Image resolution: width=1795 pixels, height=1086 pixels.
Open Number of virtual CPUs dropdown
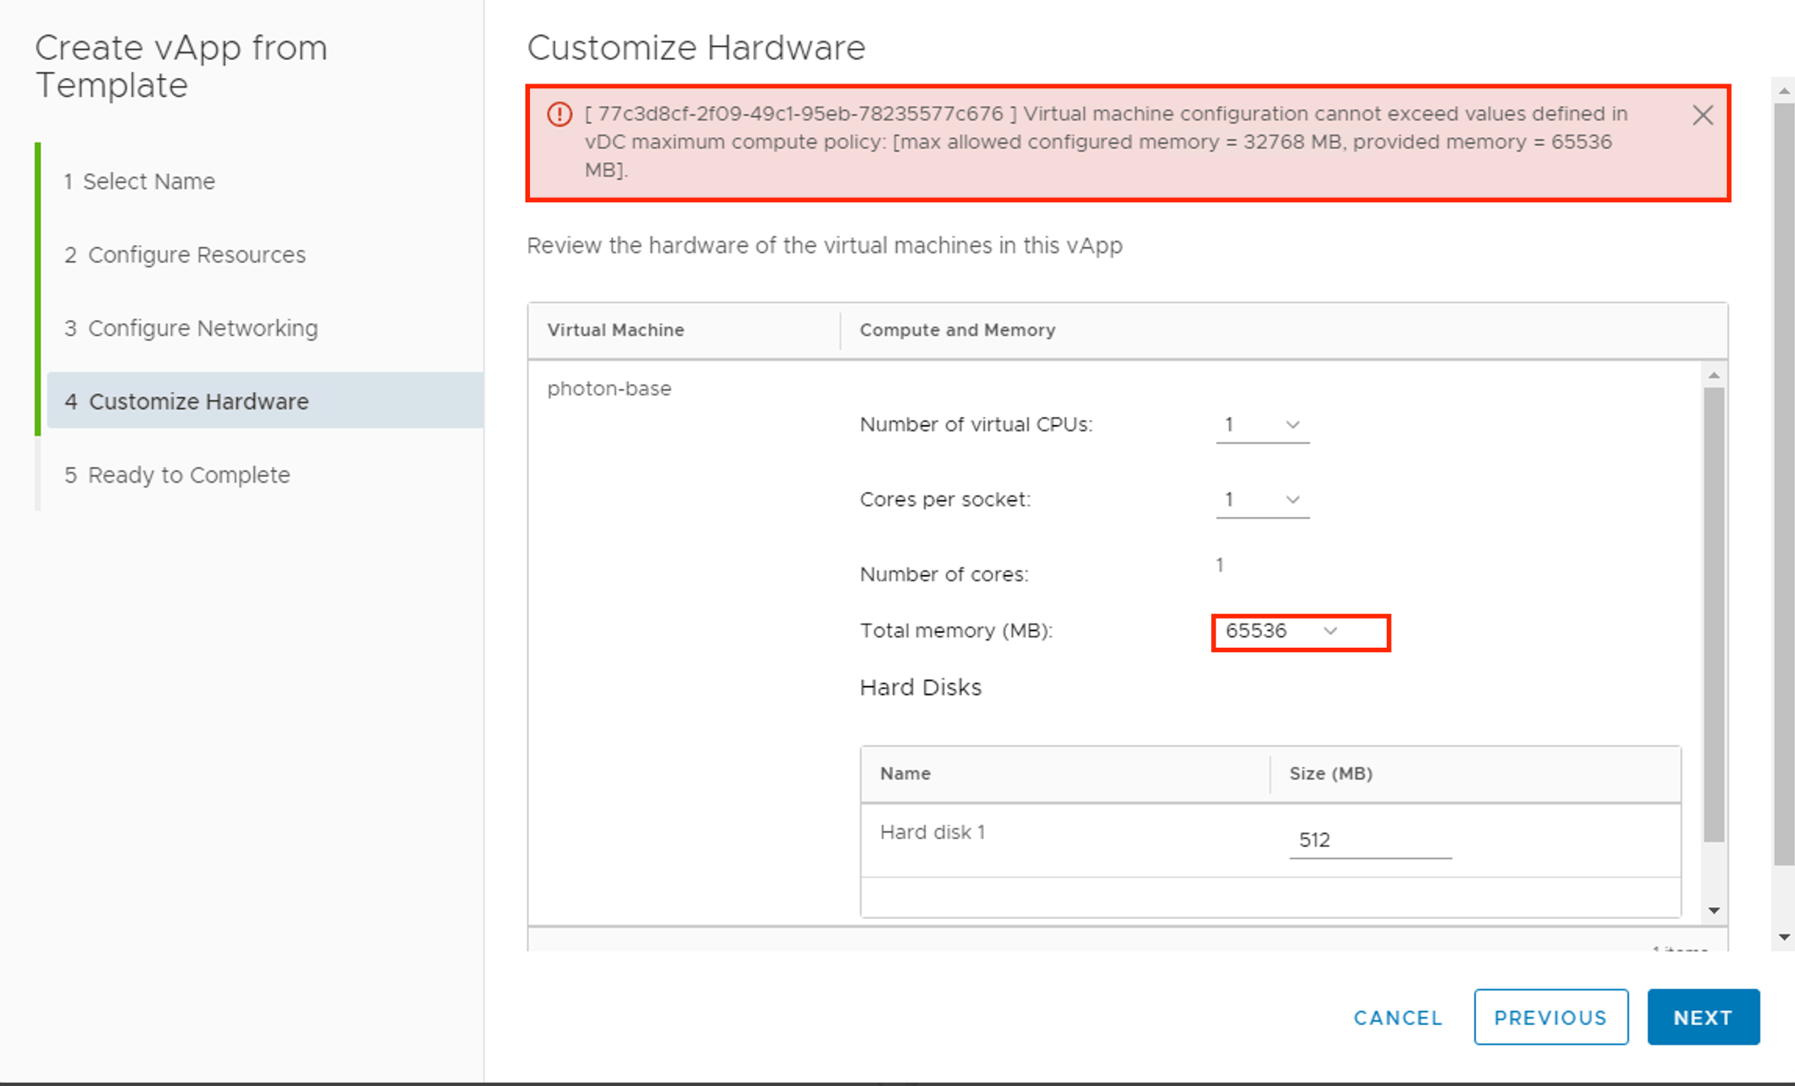[1262, 425]
